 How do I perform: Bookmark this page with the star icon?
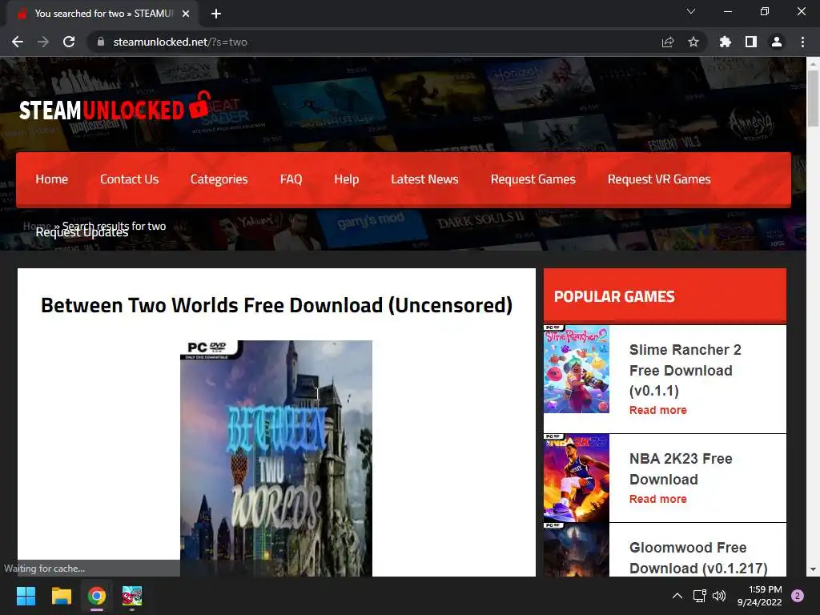coord(693,42)
